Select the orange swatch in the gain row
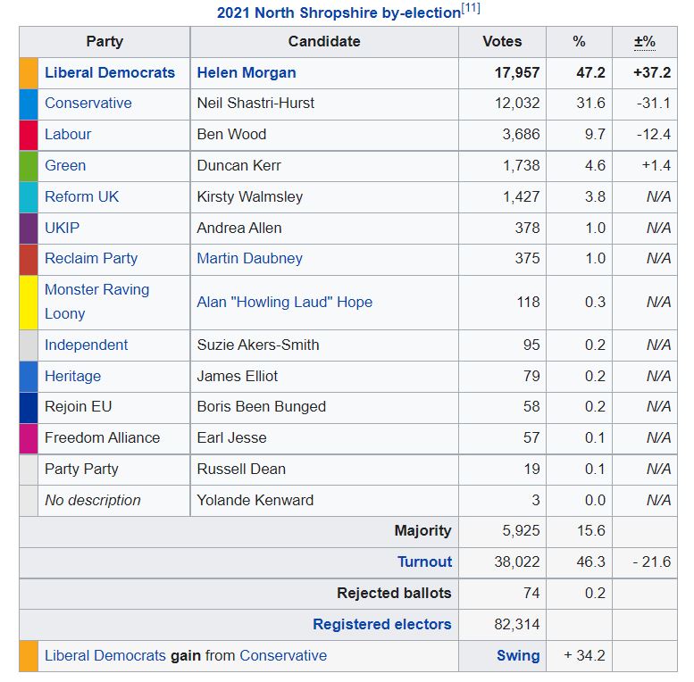Image resolution: width=694 pixels, height=682 pixels. [29, 656]
